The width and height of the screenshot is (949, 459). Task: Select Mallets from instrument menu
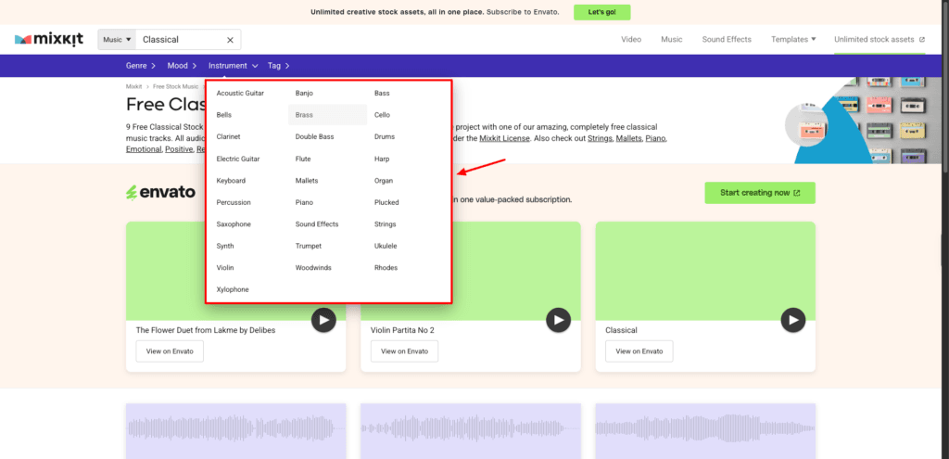307,181
